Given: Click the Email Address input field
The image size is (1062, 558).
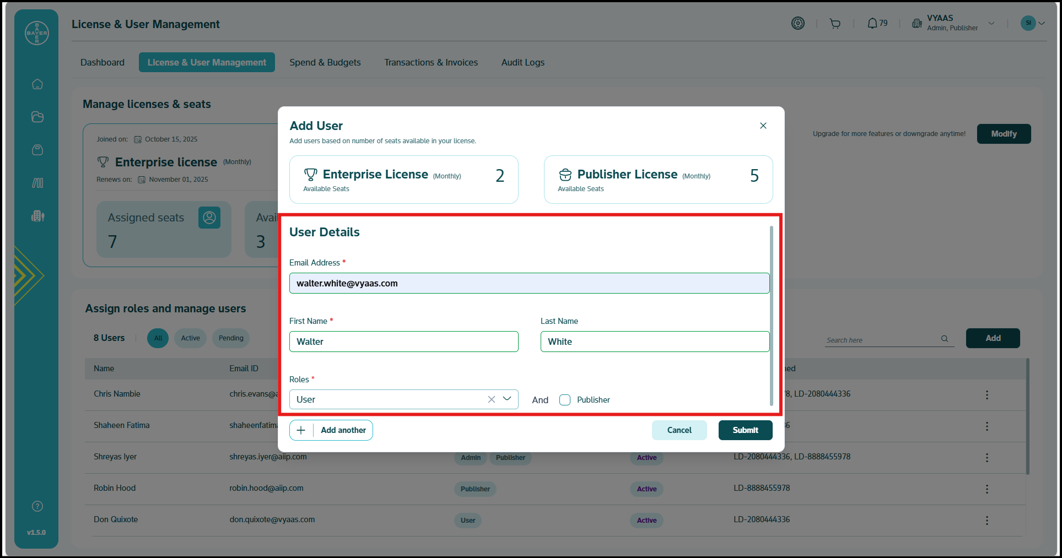Looking at the screenshot, I should 529,283.
